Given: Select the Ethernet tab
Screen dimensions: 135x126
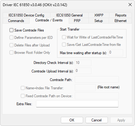Looking at the screenshot, I should click(x=120, y=21).
